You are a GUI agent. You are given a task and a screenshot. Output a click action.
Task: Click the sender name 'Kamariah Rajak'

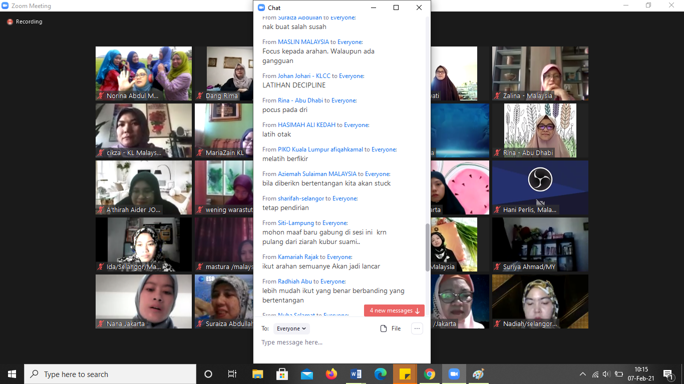click(x=298, y=257)
